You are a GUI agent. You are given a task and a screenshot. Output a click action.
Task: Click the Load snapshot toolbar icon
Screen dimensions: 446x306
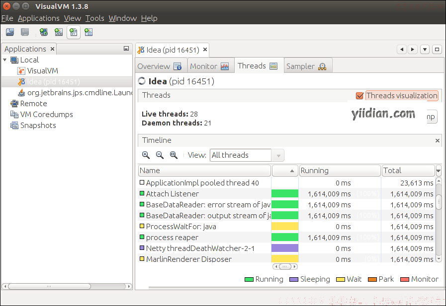[x=10, y=32]
